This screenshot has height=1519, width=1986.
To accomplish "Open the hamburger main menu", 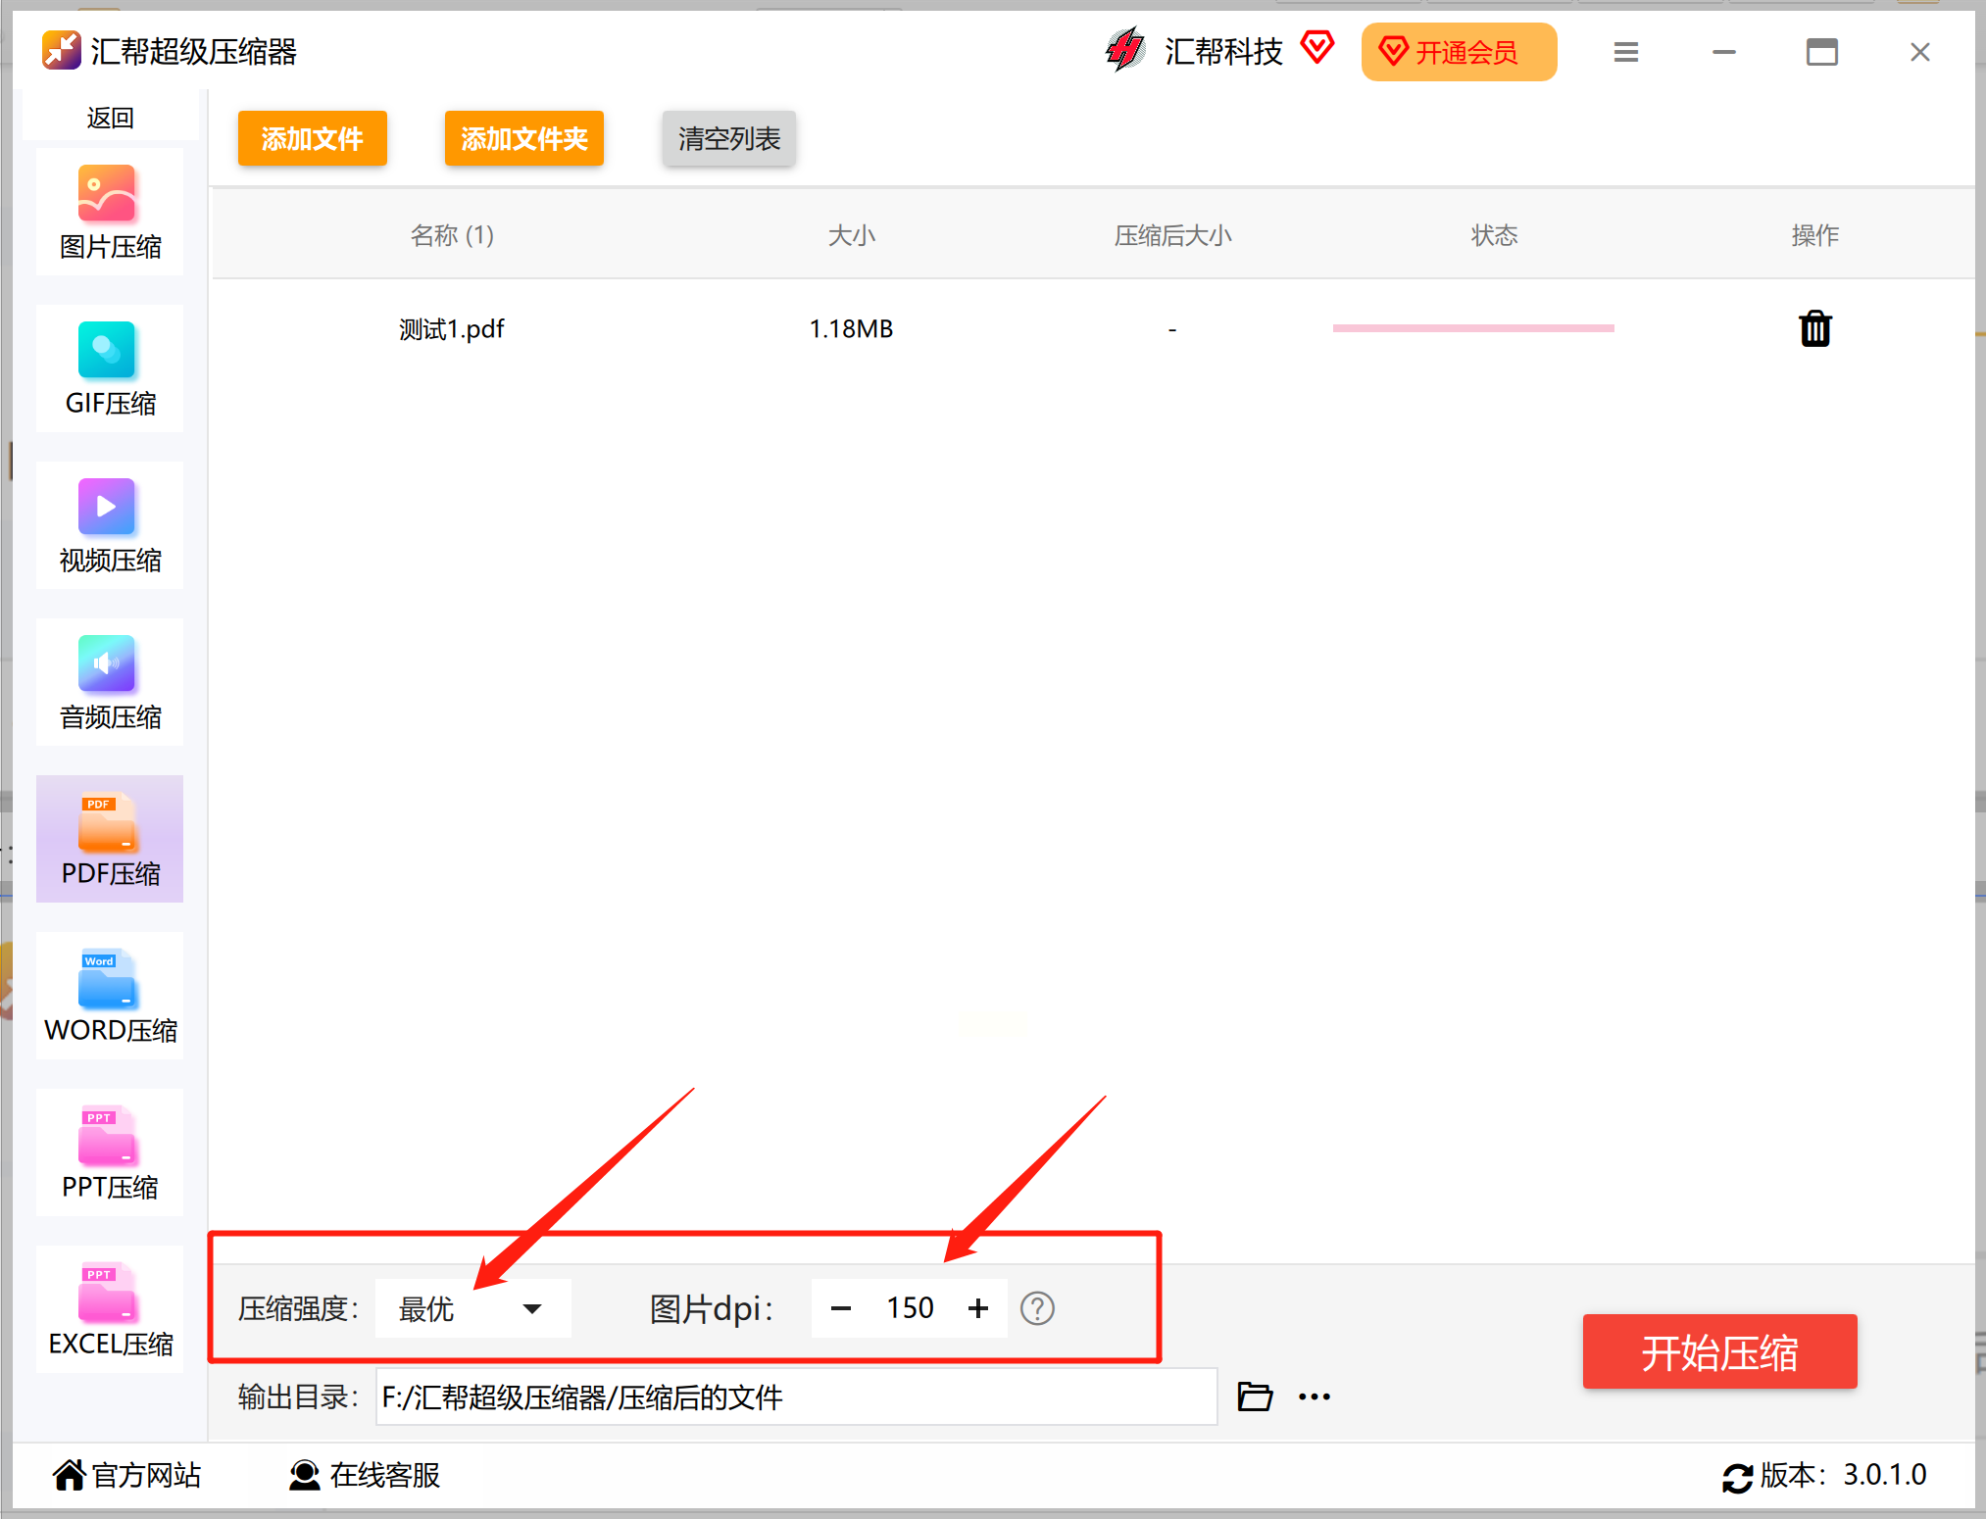I will point(1625,52).
